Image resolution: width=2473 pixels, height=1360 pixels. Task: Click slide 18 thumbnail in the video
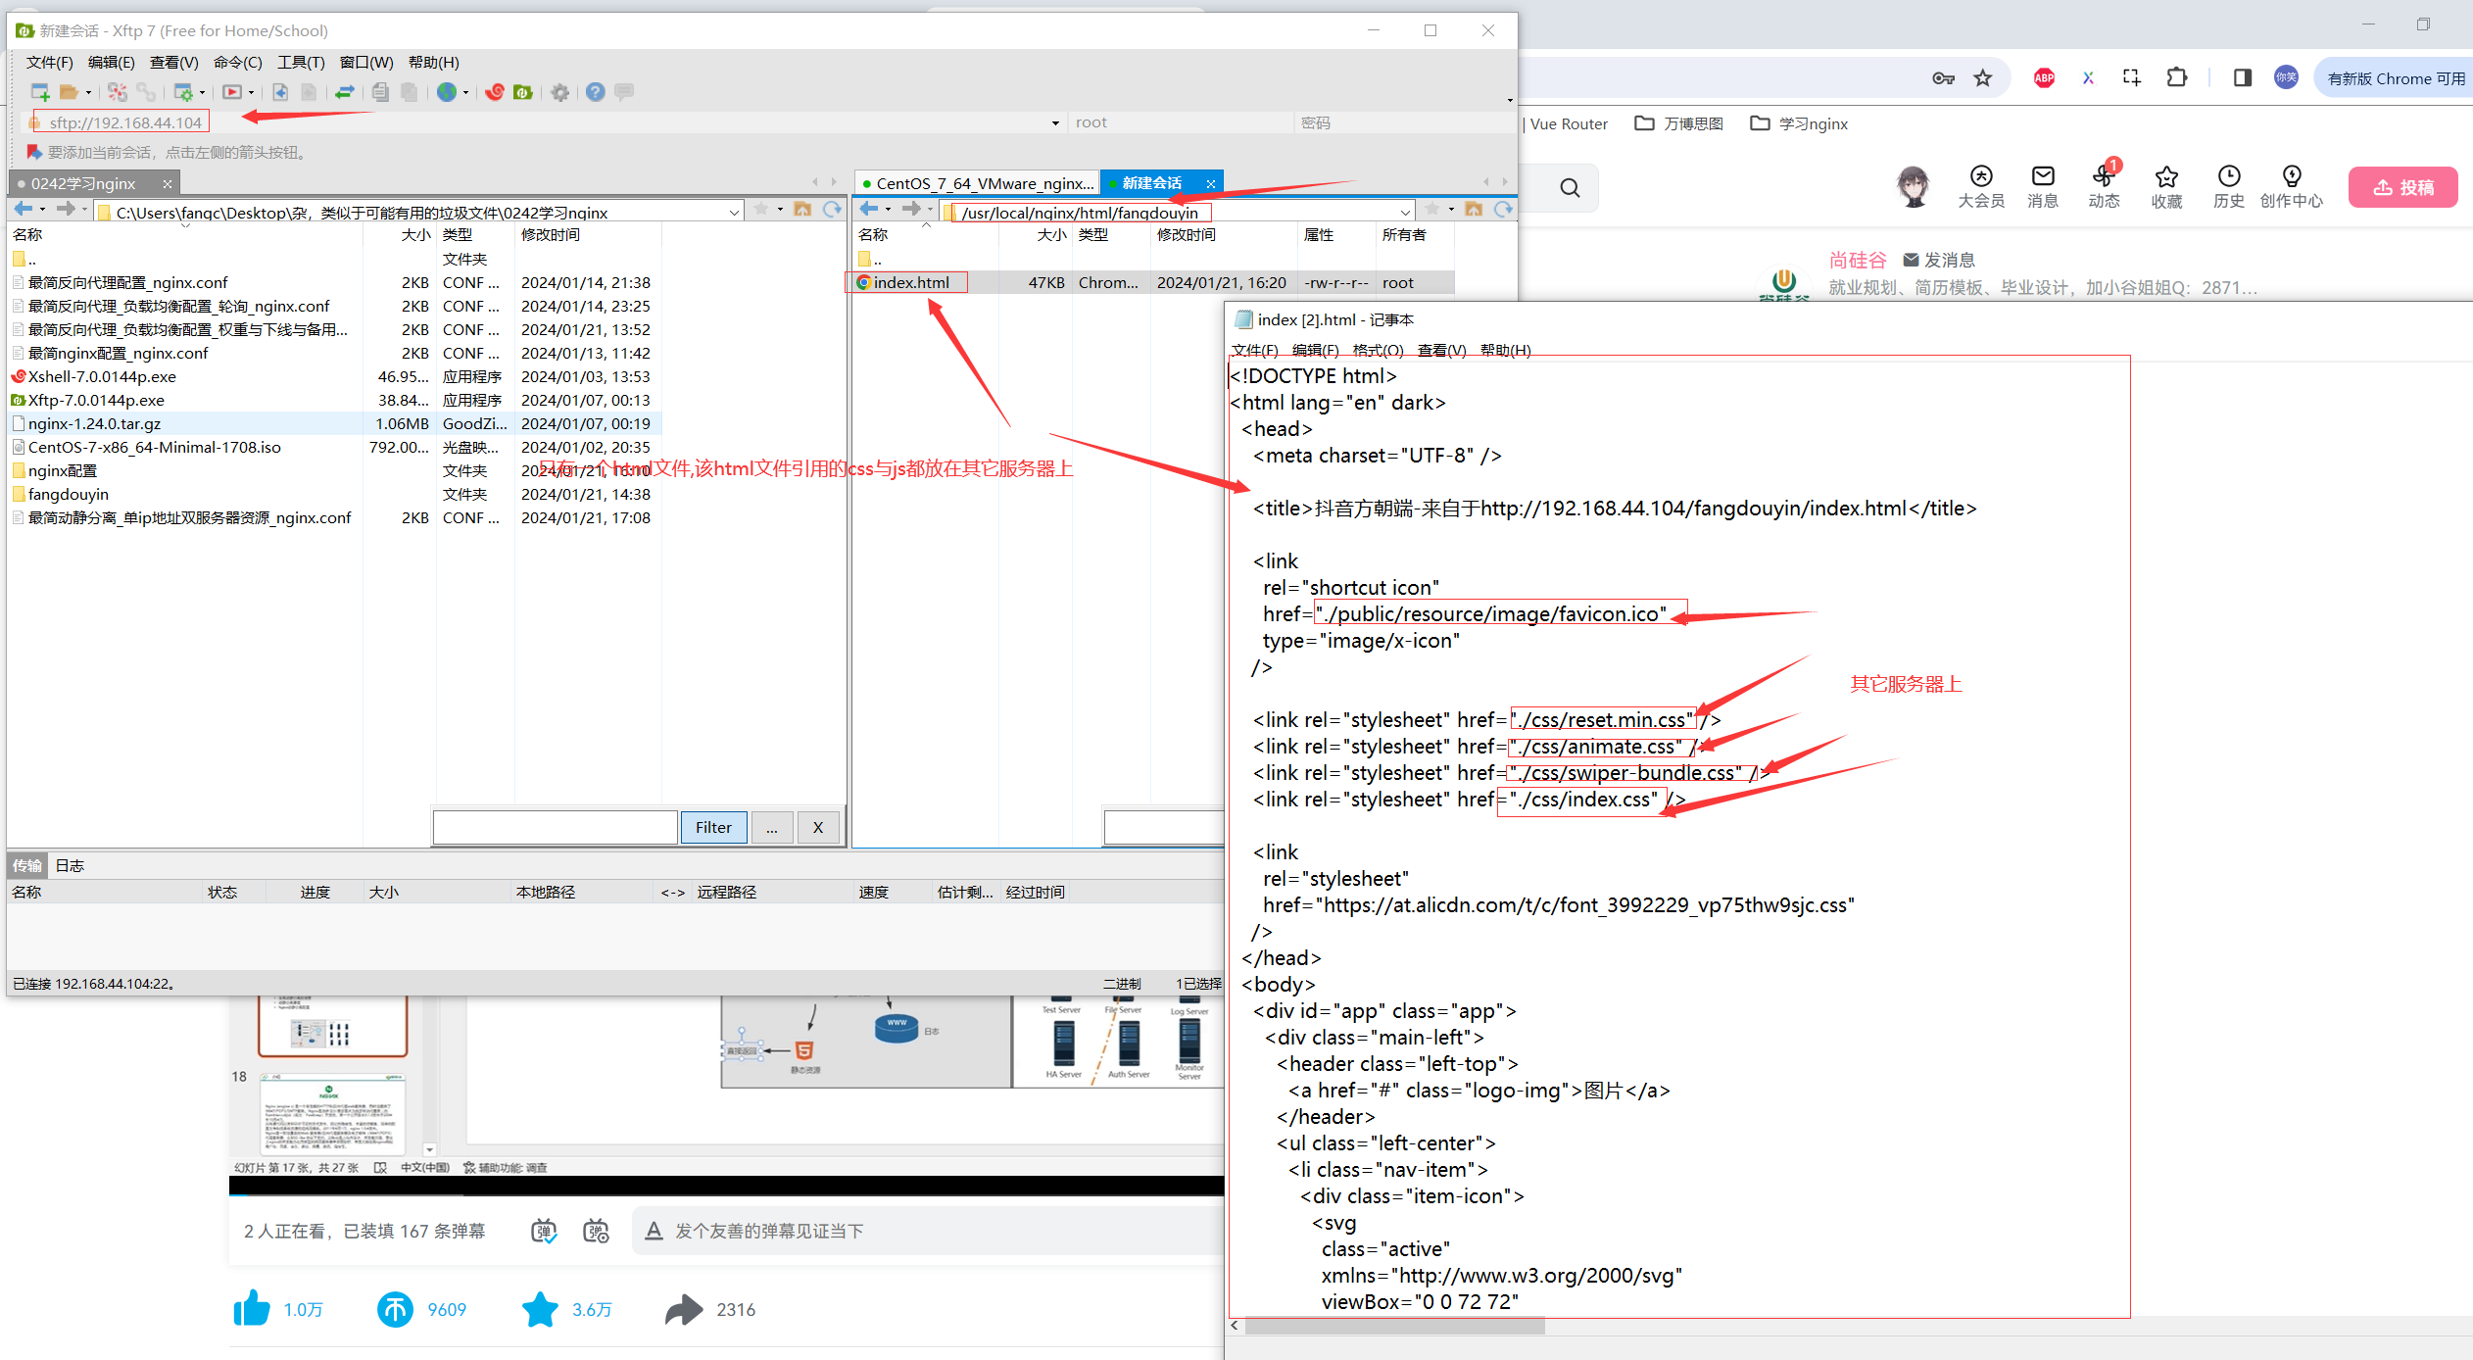(332, 1113)
